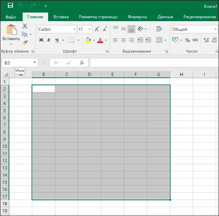219x216 pixels.
Task: Click the Name Box showing B2
Action: pos(17,63)
